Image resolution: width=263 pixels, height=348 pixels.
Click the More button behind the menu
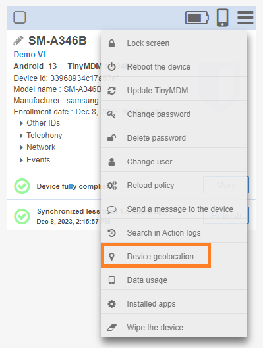click(x=226, y=185)
